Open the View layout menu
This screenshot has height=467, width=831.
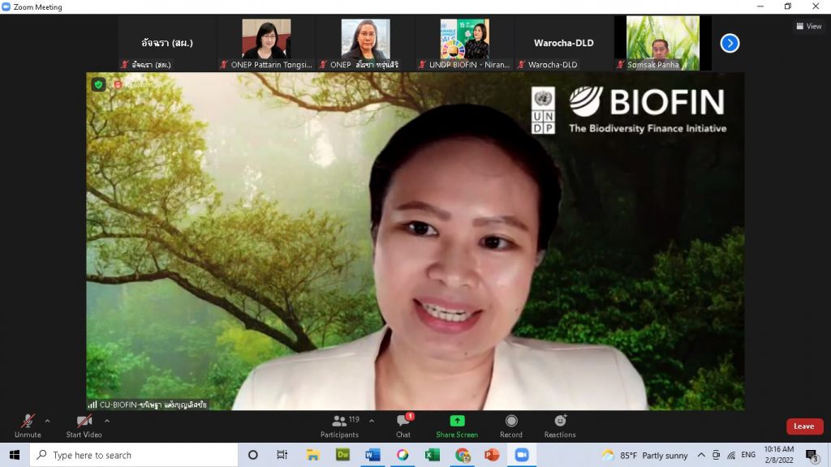point(808,26)
